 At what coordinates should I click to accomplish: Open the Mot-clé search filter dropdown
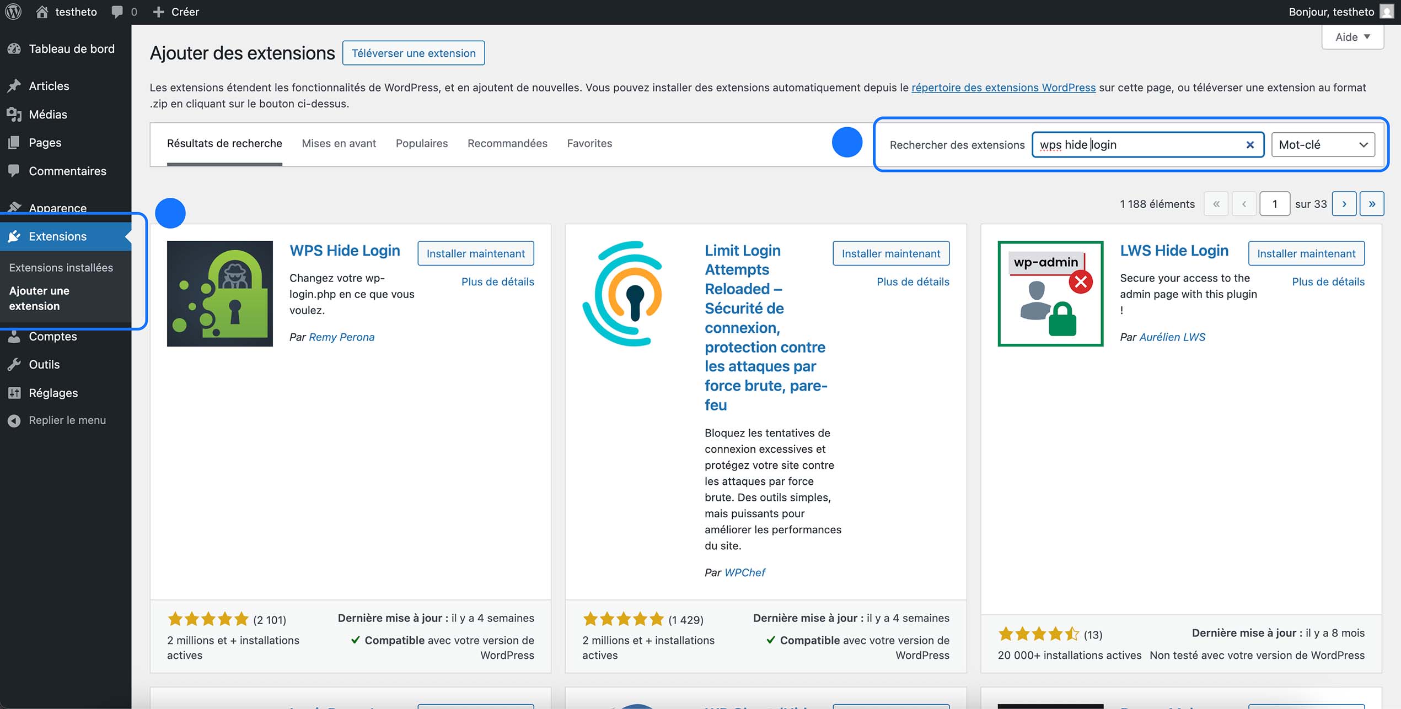click(1323, 144)
